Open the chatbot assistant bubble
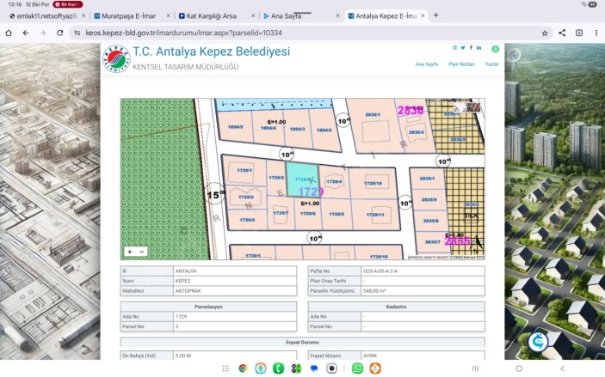The image size is (605, 377). [539, 340]
